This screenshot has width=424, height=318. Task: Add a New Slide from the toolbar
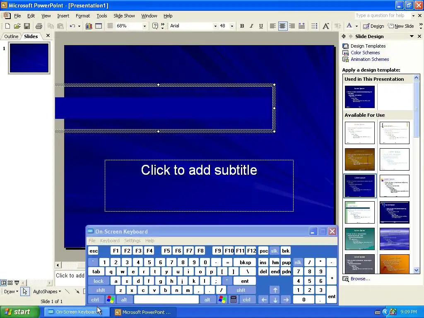[401, 26]
